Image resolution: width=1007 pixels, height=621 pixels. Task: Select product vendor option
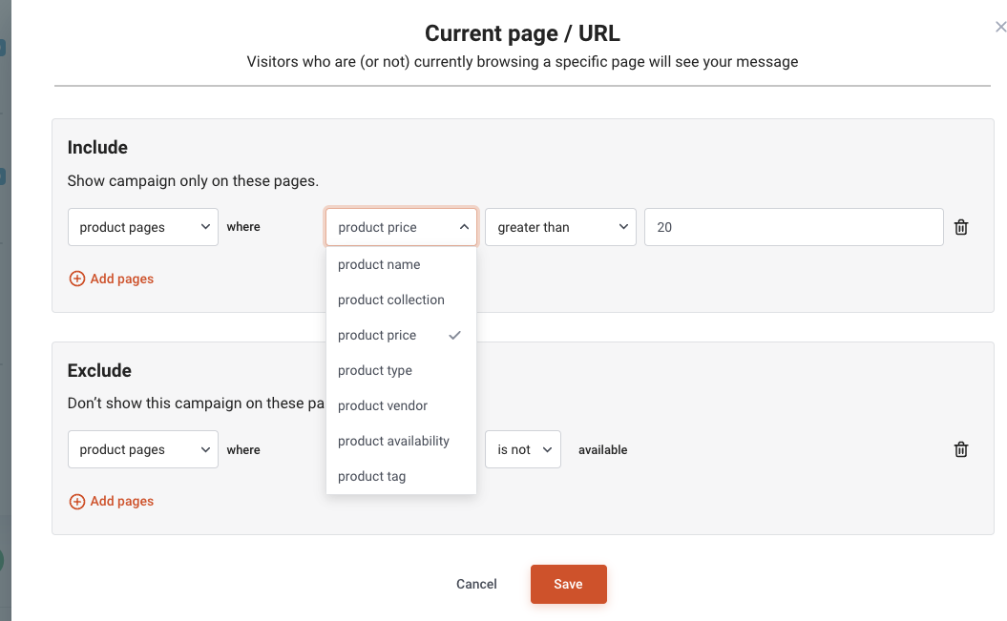click(x=401, y=405)
